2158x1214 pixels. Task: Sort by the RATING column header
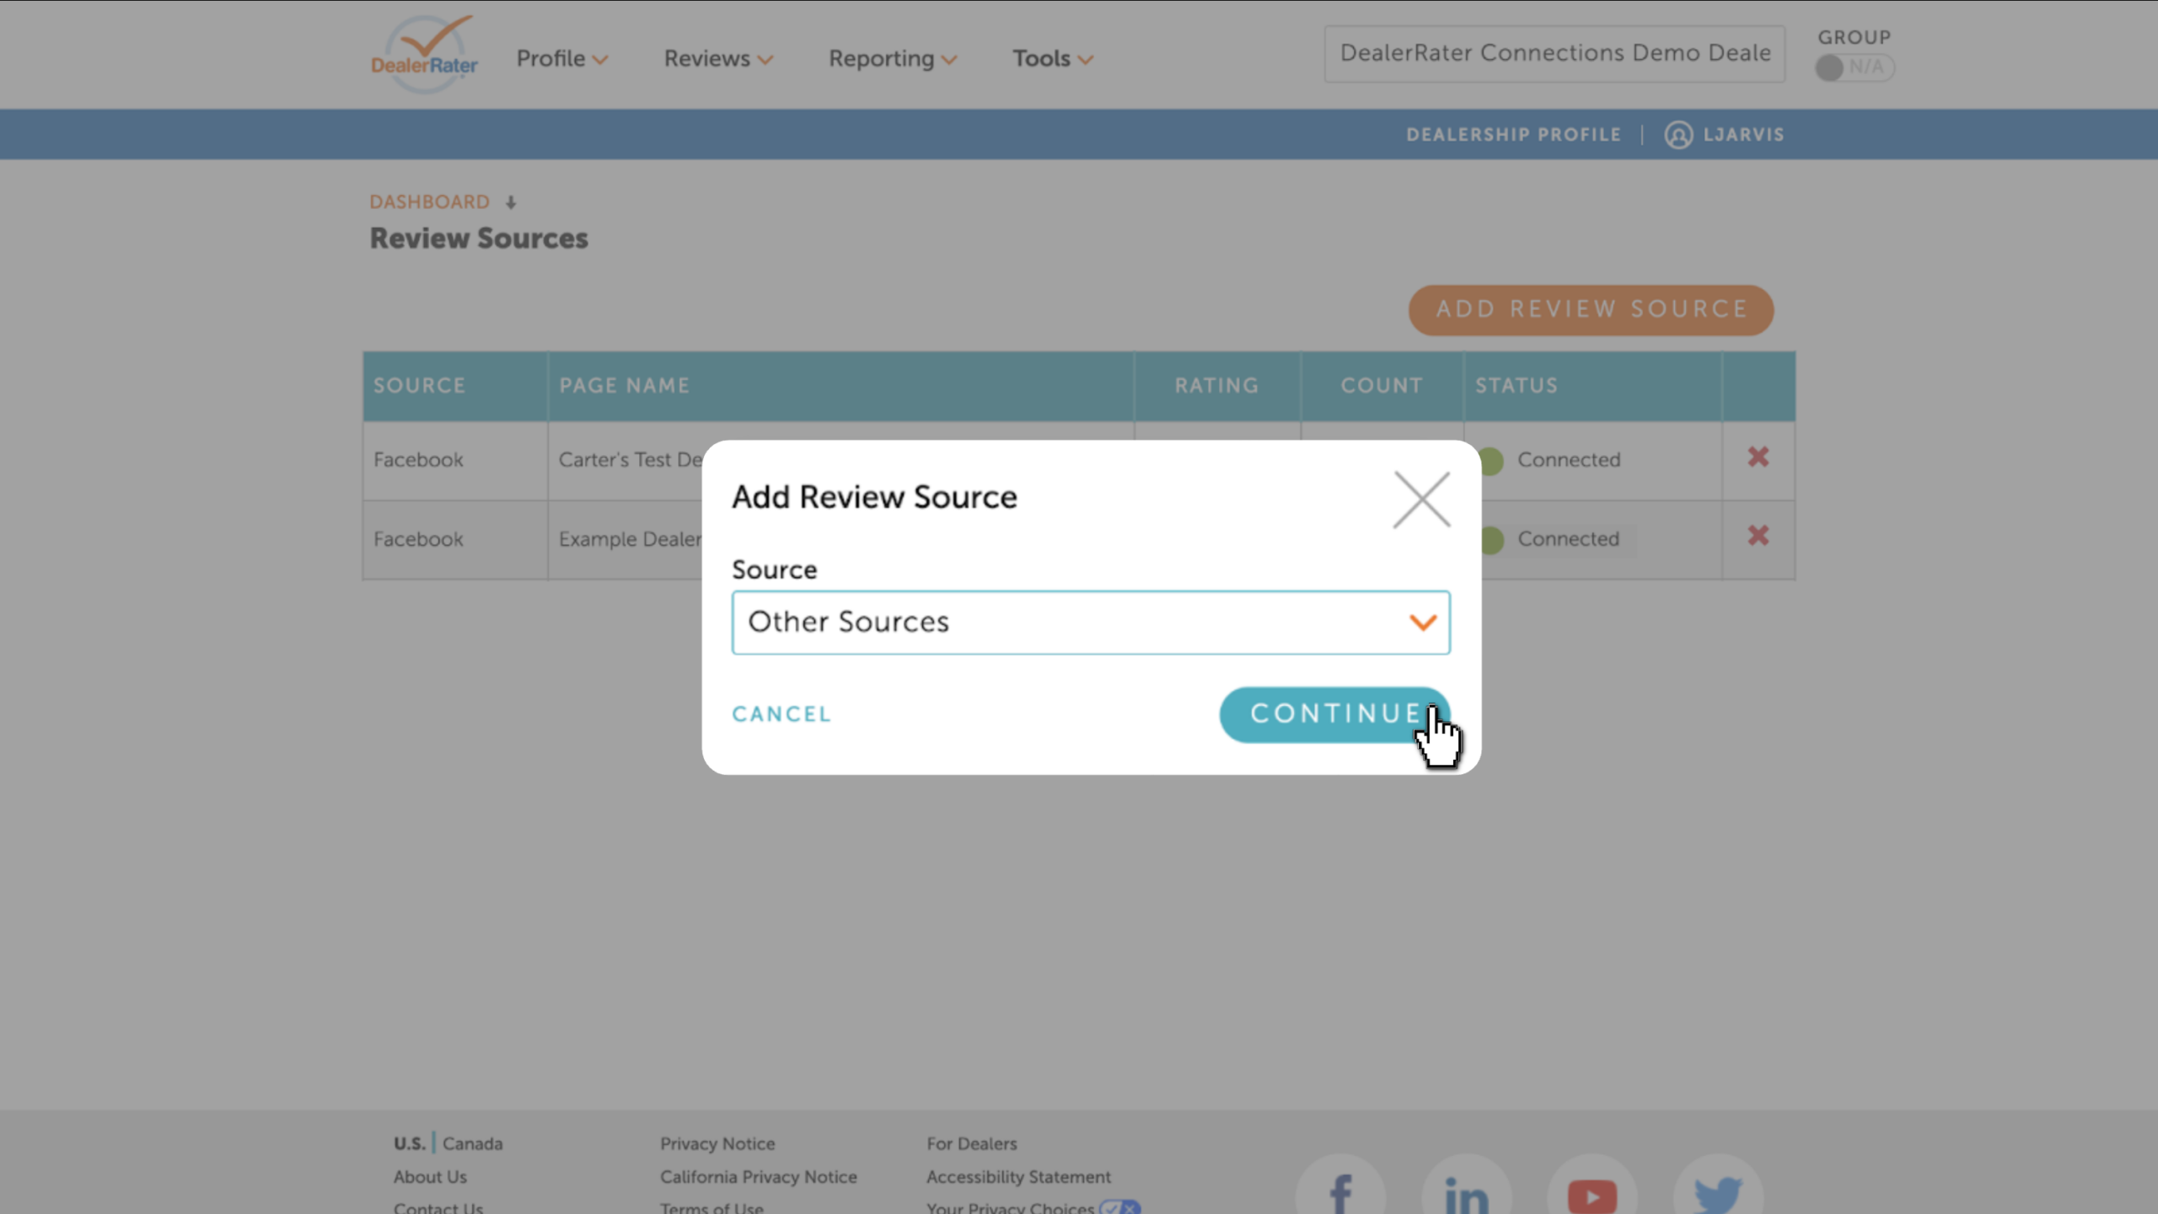(x=1216, y=386)
